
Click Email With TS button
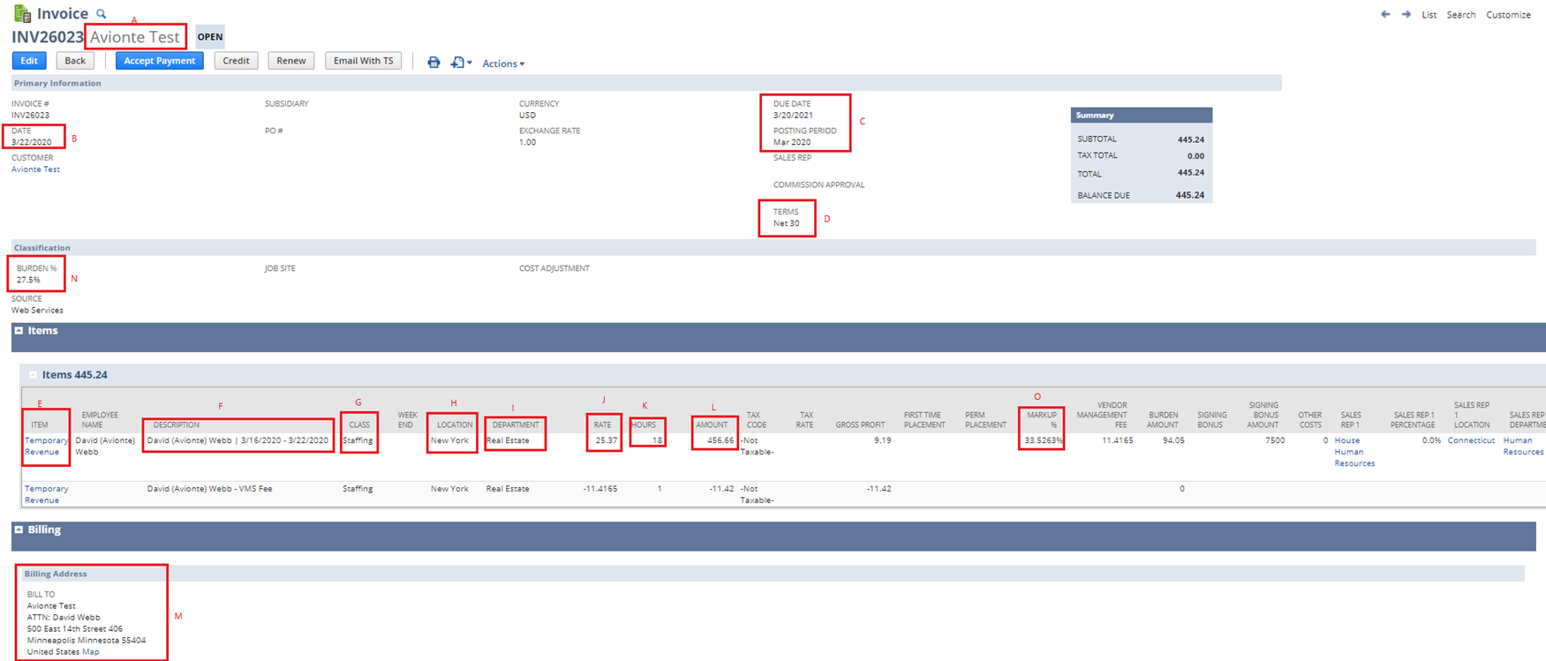(x=364, y=61)
